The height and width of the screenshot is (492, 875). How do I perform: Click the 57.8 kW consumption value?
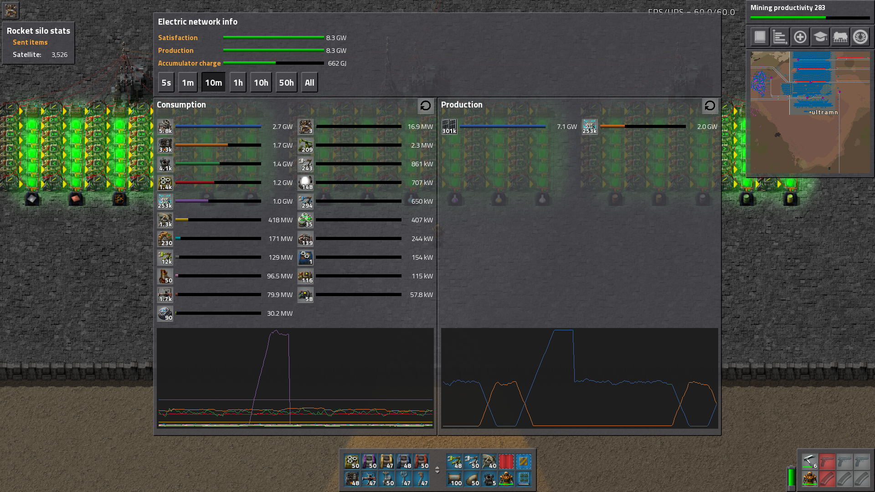tap(422, 295)
